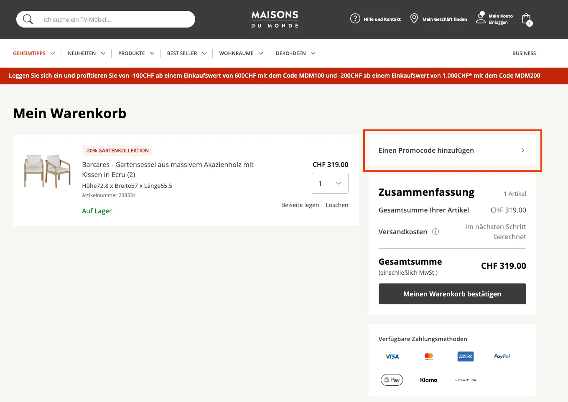Click the red promo code banner

point(284,76)
